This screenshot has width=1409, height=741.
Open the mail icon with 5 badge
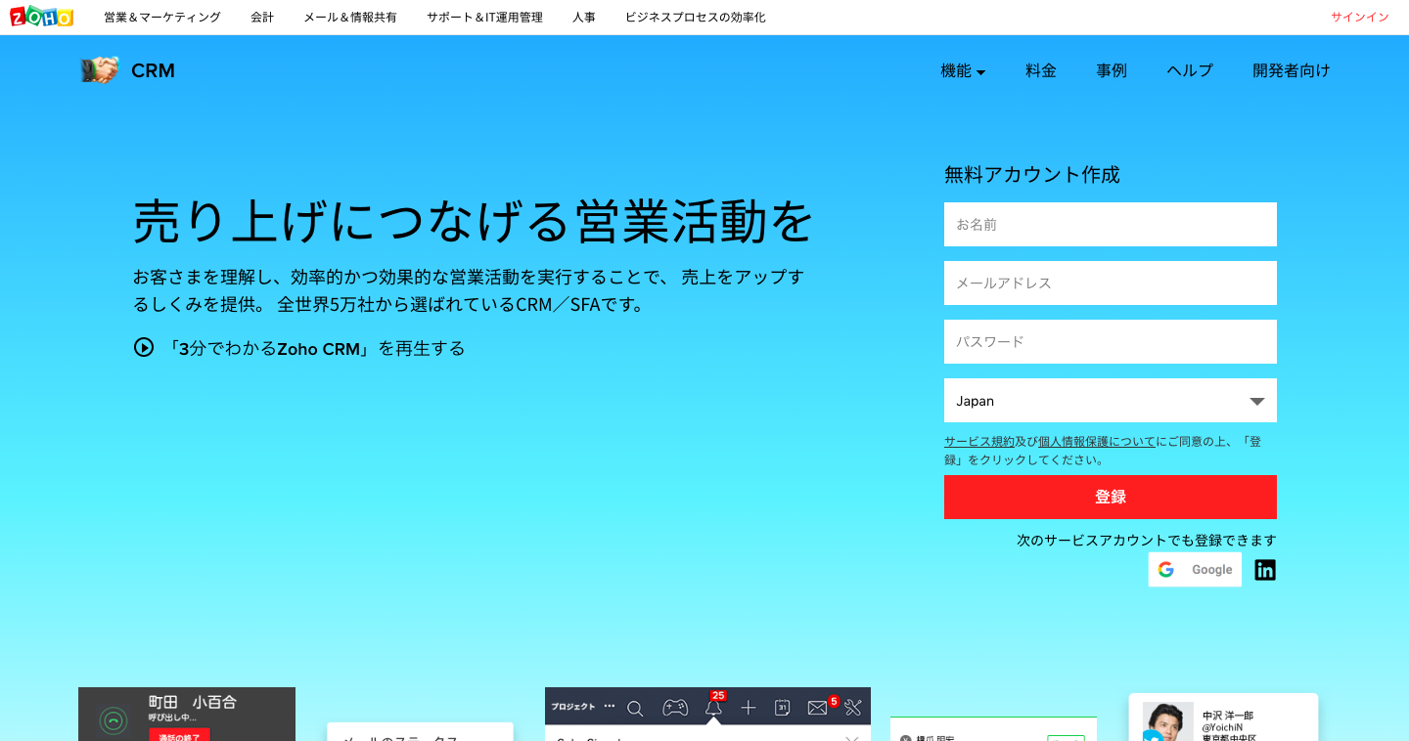pos(819,707)
